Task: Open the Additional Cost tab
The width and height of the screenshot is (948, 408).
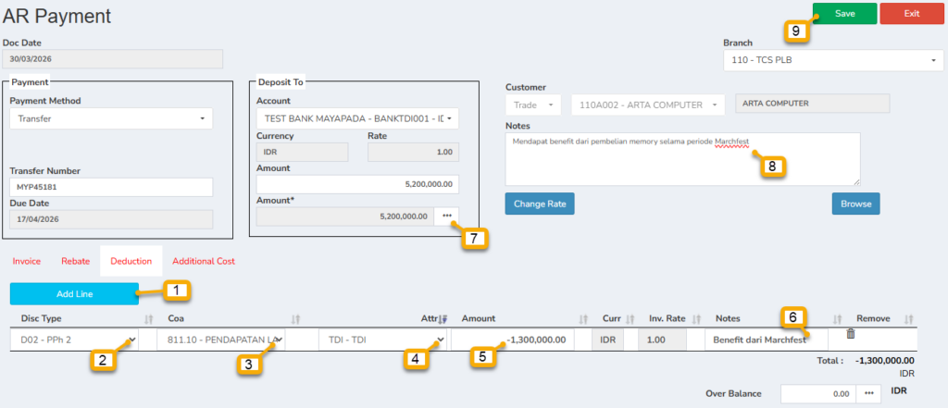Action: coord(204,262)
